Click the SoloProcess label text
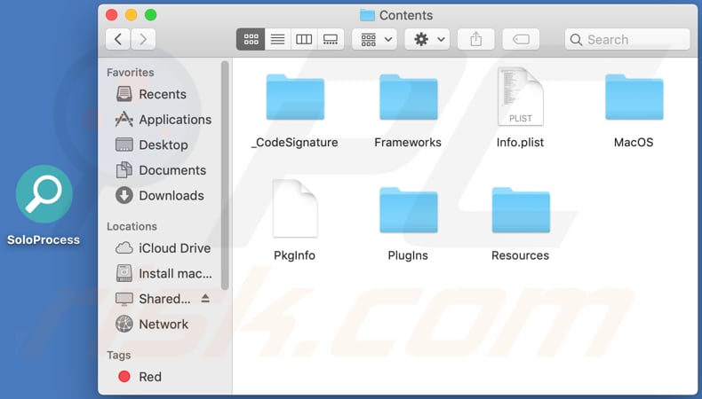702x399 pixels. (x=44, y=240)
